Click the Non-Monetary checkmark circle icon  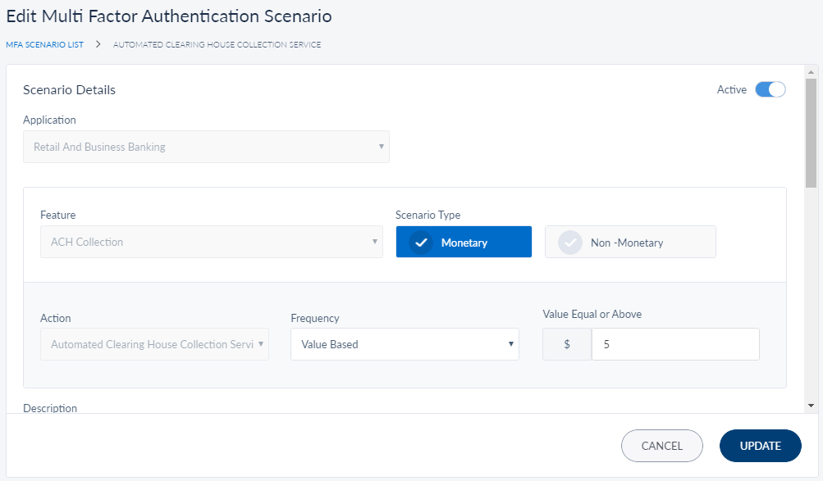(x=570, y=243)
